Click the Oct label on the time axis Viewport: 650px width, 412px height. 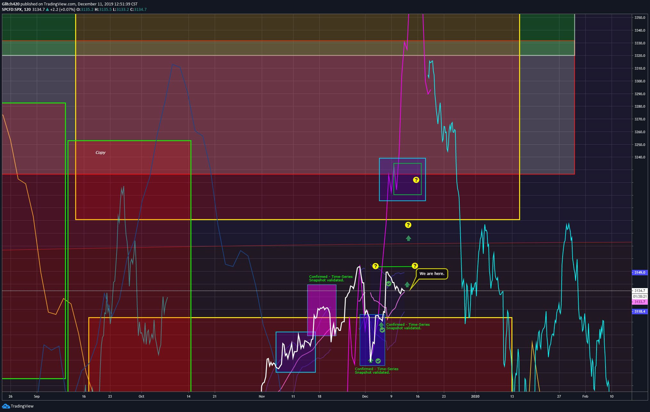pyautogui.click(x=141, y=396)
